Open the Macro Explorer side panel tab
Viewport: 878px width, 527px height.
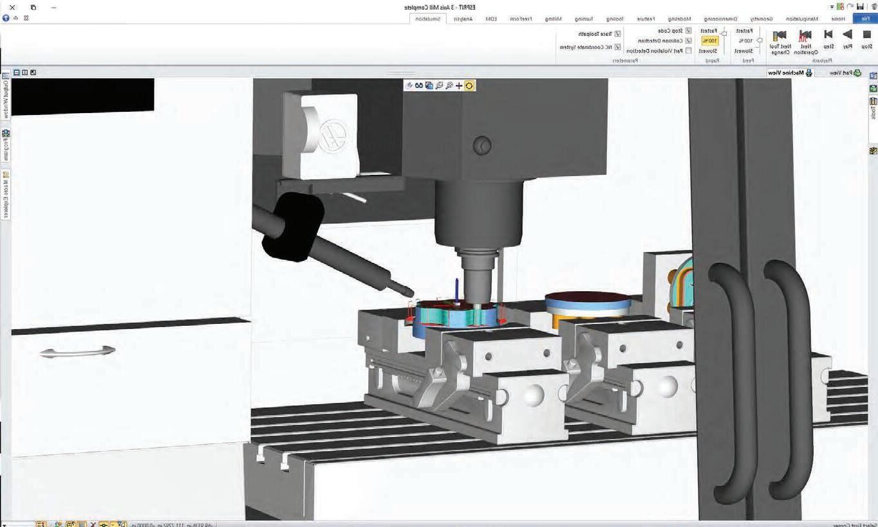pos(6,195)
